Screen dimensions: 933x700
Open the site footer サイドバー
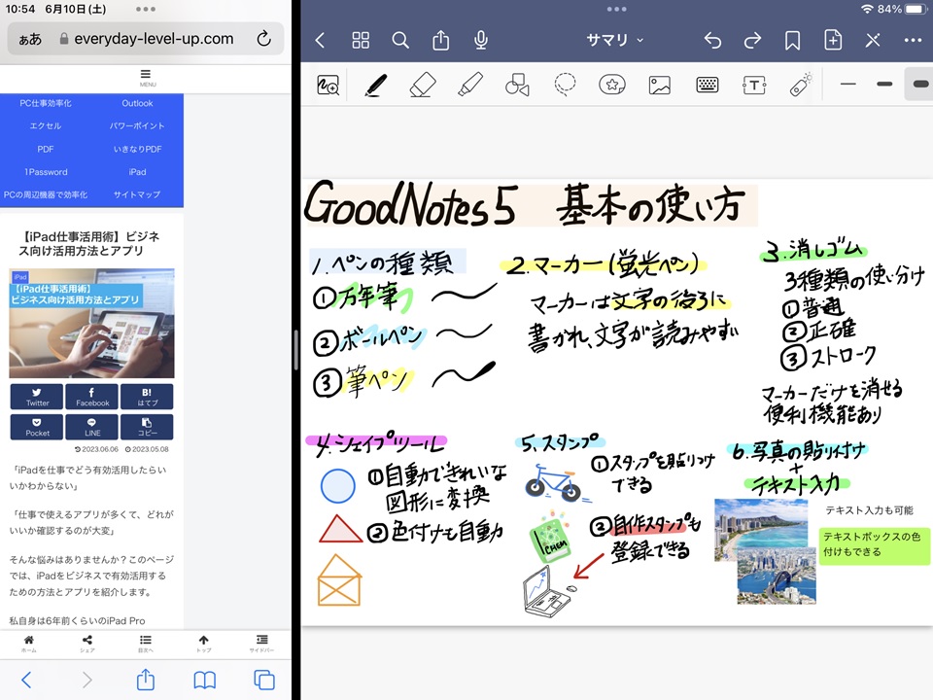pyautogui.click(x=261, y=644)
